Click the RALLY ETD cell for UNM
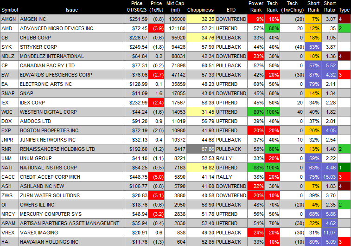 click(231, 159)
